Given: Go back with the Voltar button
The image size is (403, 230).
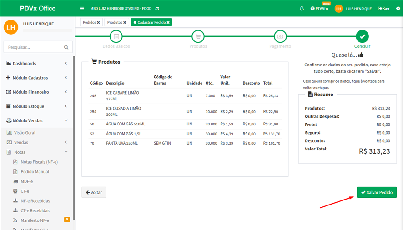Looking at the screenshot, I should pos(94,192).
